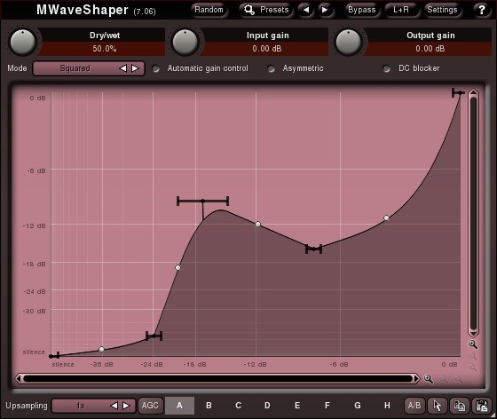The image size is (497, 419).
Task: Click the Dry/wet knob
Action: coord(22,42)
